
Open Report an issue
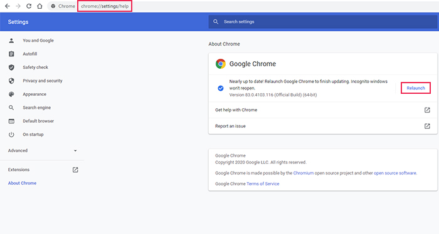coord(230,126)
